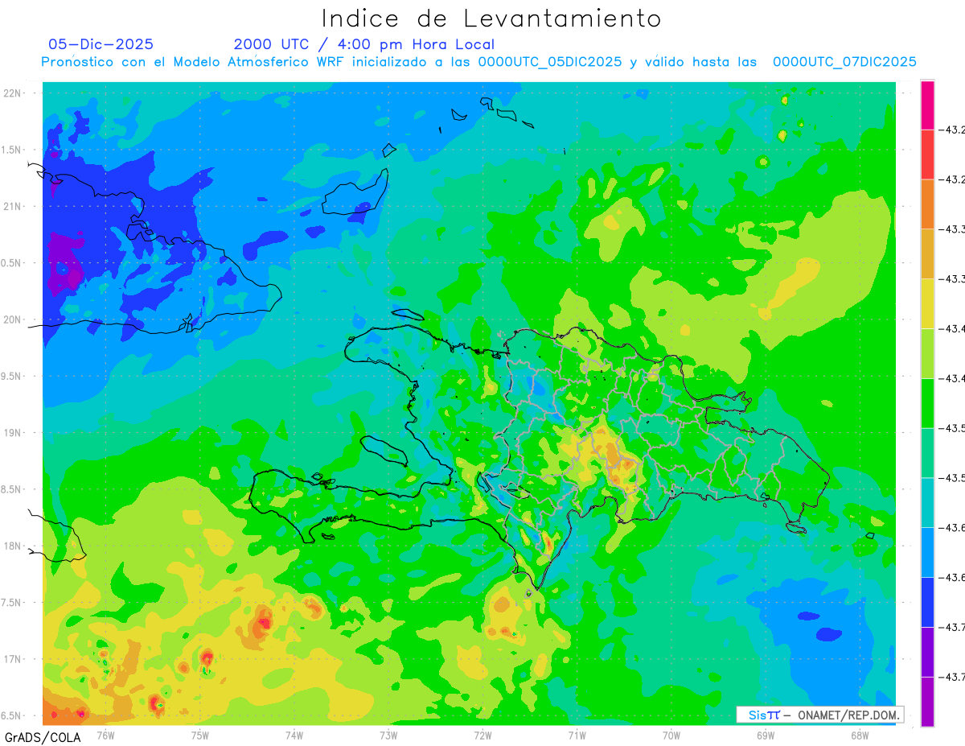Click the '76W' longitude label
The width and height of the screenshot is (965, 746).
pos(105,735)
